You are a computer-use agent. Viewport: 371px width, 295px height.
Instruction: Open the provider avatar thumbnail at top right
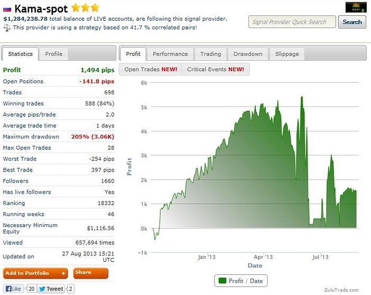(x=356, y=7)
